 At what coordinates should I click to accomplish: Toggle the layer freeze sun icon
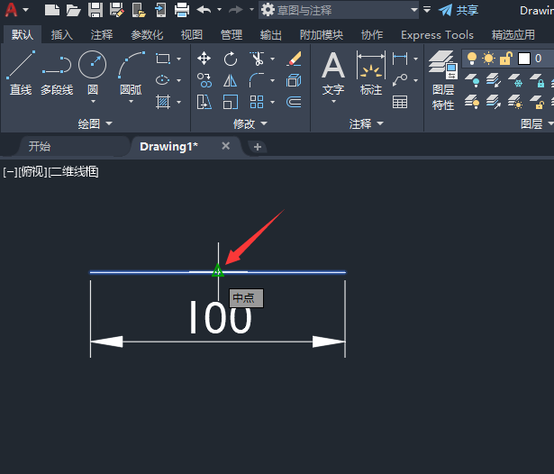point(488,59)
